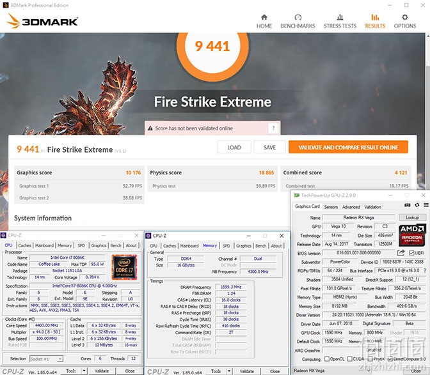Toggle the OpenCL checkbox

(x=326, y=358)
